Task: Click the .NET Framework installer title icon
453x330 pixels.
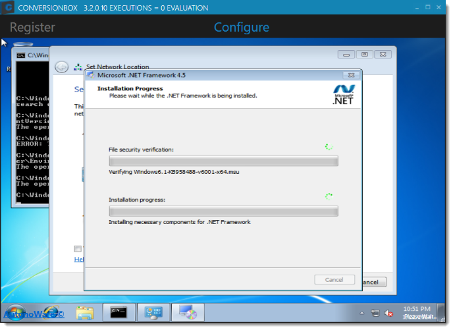Action: coord(92,75)
